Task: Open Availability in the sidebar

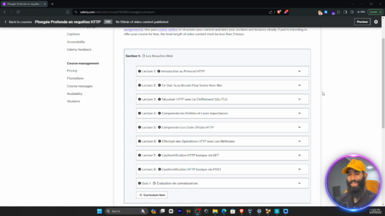Action: coord(75,94)
